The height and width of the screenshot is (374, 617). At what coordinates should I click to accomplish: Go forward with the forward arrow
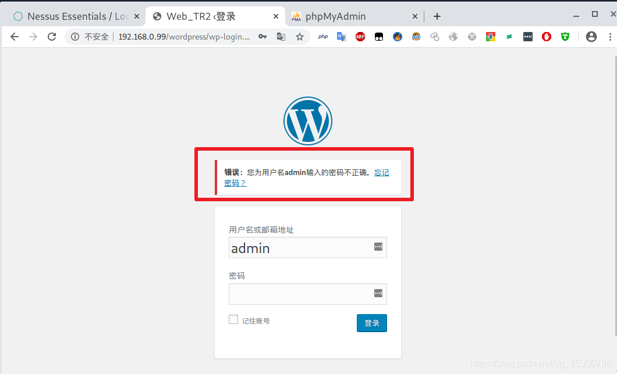click(33, 37)
